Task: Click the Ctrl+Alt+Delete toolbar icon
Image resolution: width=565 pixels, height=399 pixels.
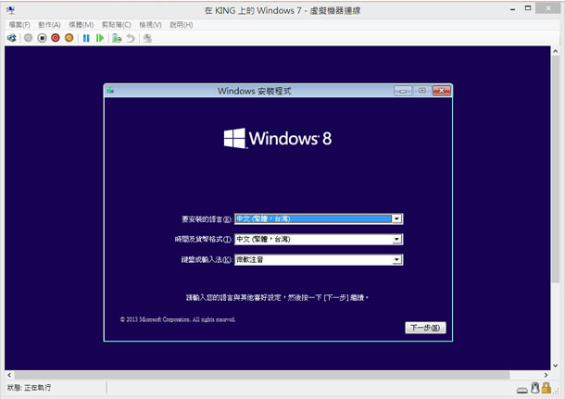Action: (x=12, y=38)
